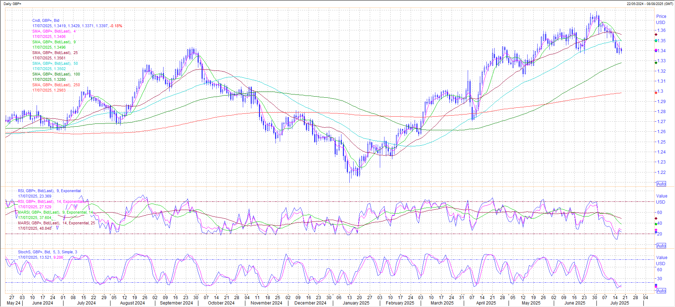675x307 pixels.
Task: Click the 1.36 price axis label
Action: (661, 30)
